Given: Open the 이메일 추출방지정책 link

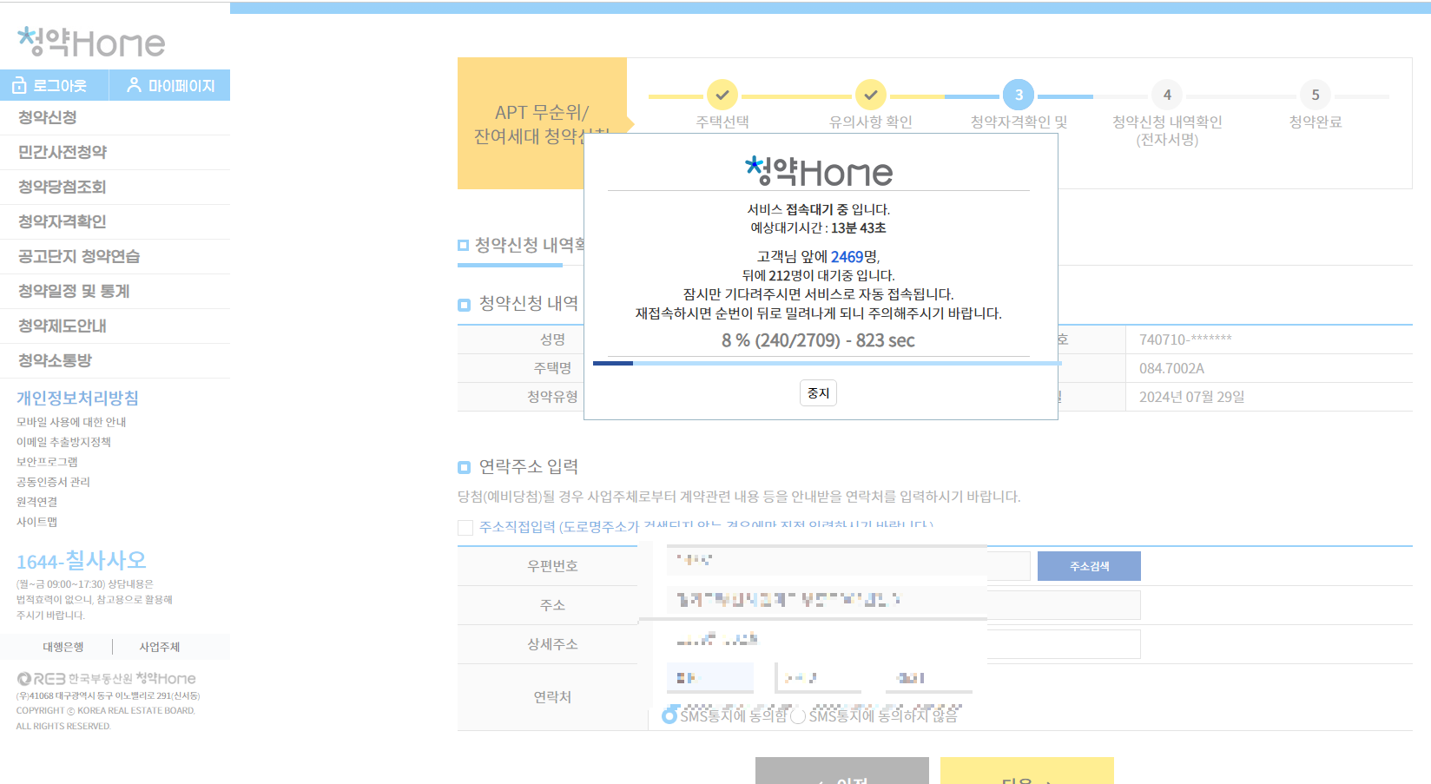Looking at the screenshot, I should pyautogui.click(x=63, y=442).
